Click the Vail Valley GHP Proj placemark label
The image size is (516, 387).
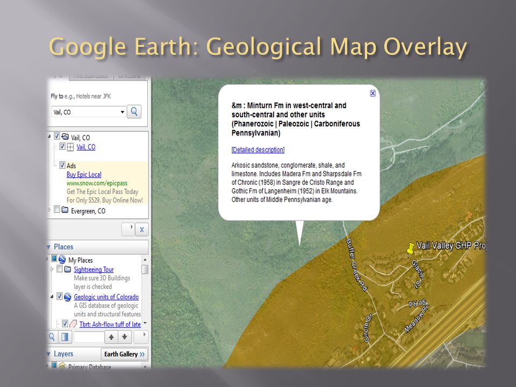tap(451, 246)
